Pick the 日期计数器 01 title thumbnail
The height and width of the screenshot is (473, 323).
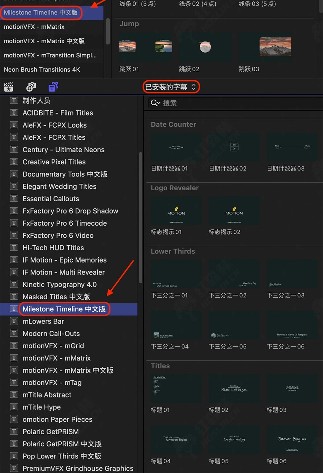(x=176, y=147)
